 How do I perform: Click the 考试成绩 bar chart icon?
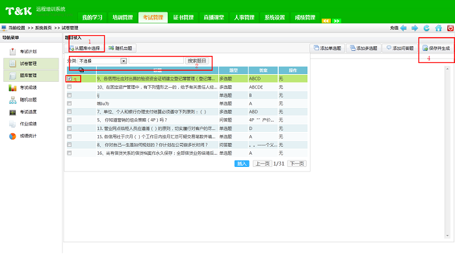[x=12, y=88]
